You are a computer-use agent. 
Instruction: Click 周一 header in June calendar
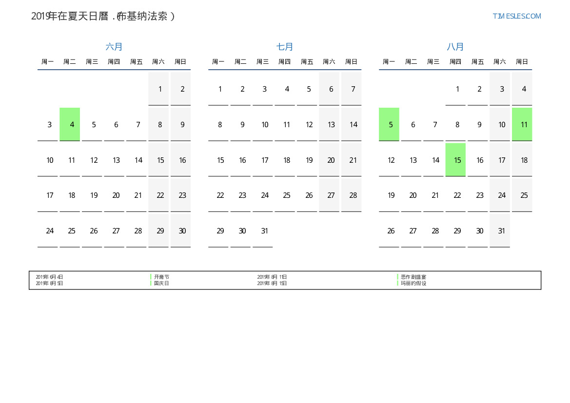[x=47, y=62]
